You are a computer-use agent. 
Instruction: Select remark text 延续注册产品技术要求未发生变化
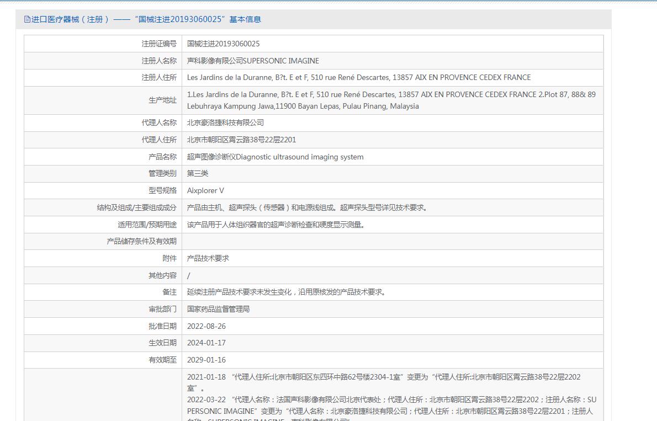pos(286,292)
